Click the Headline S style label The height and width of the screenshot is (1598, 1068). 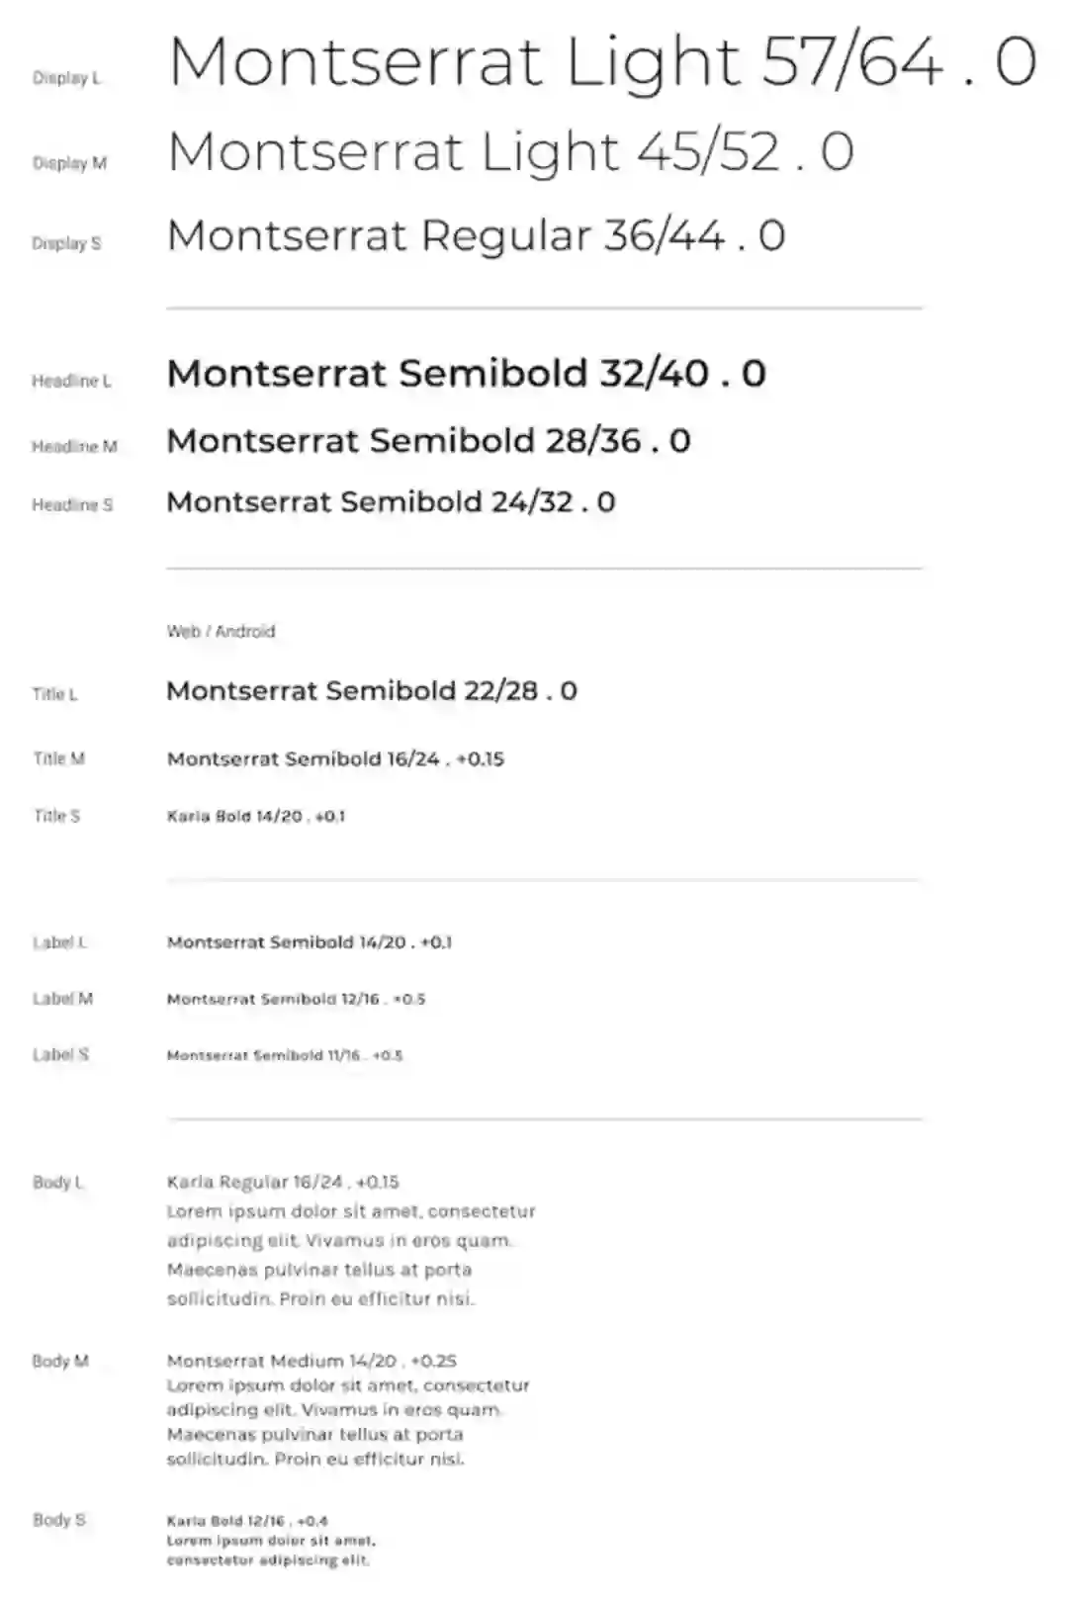click(72, 505)
